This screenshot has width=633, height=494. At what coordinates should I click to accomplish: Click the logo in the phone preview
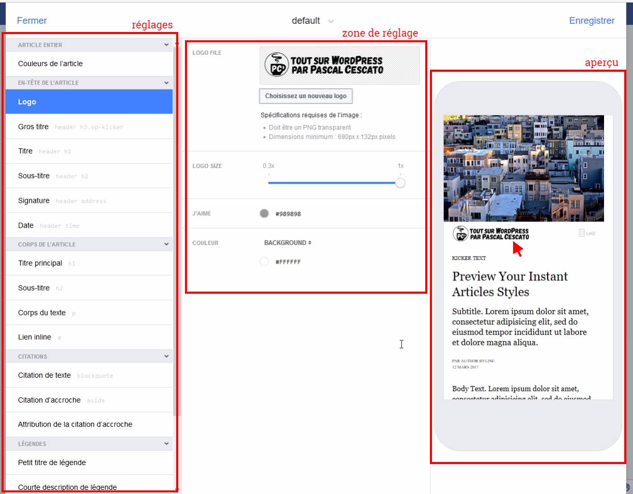tap(491, 233)
